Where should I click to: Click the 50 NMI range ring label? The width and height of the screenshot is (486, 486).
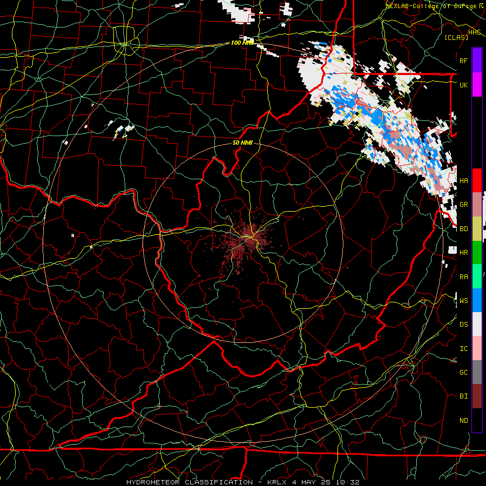pos(242,143)
